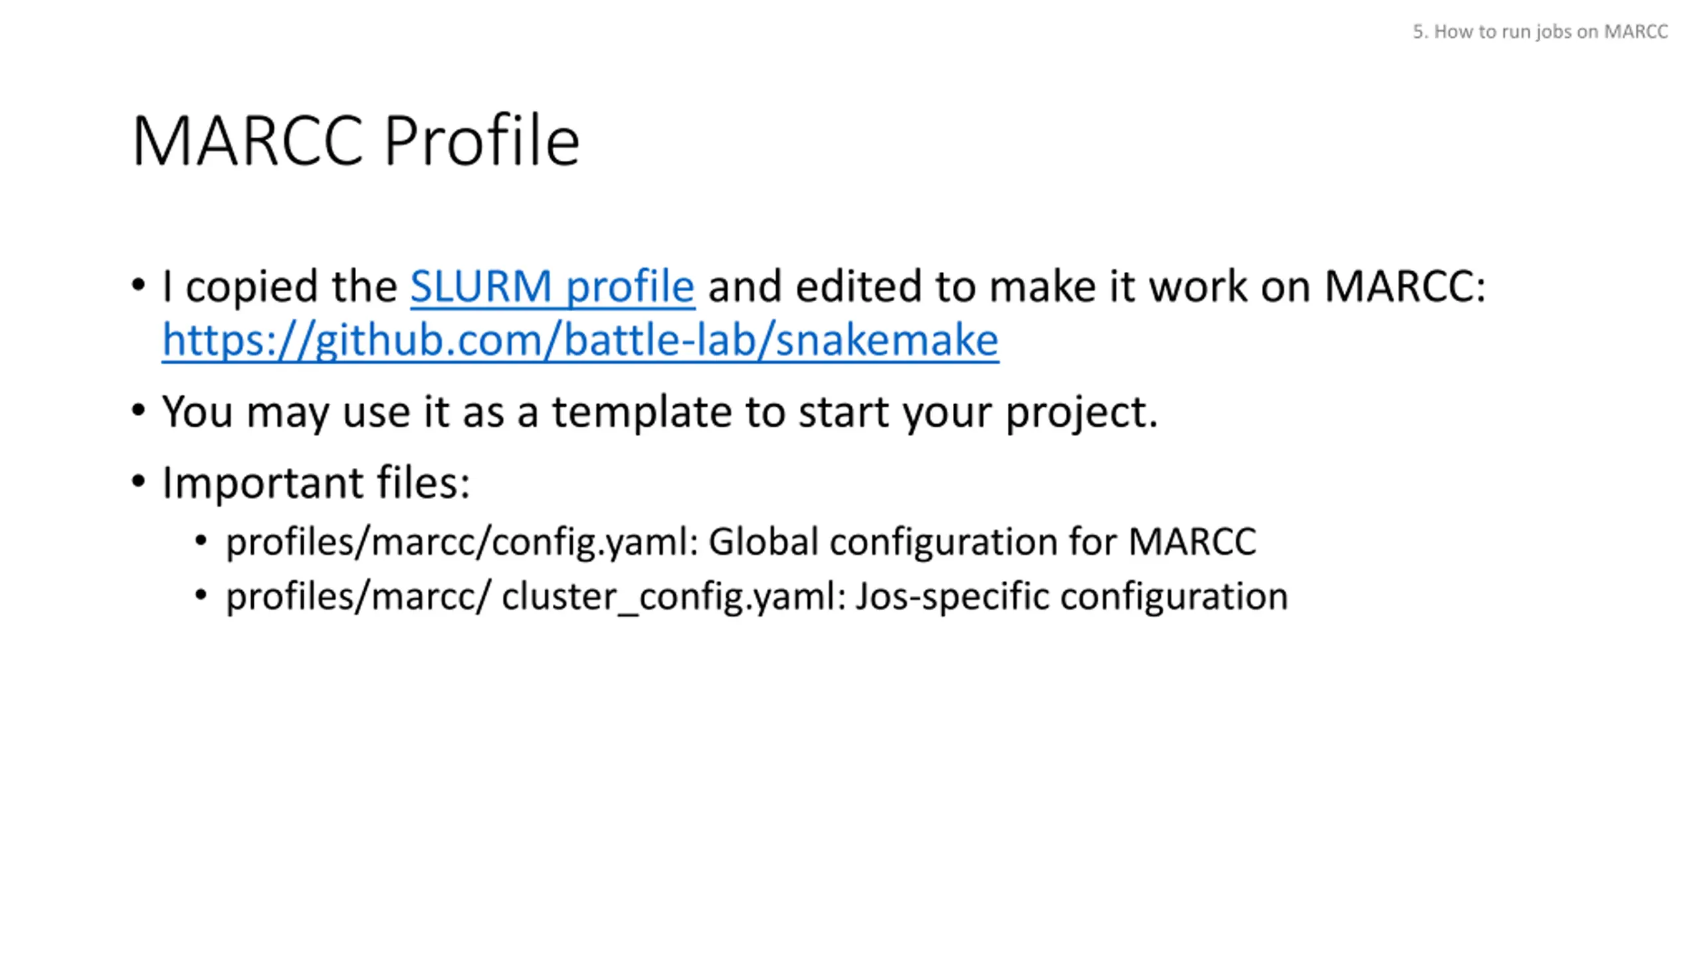Click the sub-bullet before "profiles/marcc/config.yaml"

coord(201,540)
